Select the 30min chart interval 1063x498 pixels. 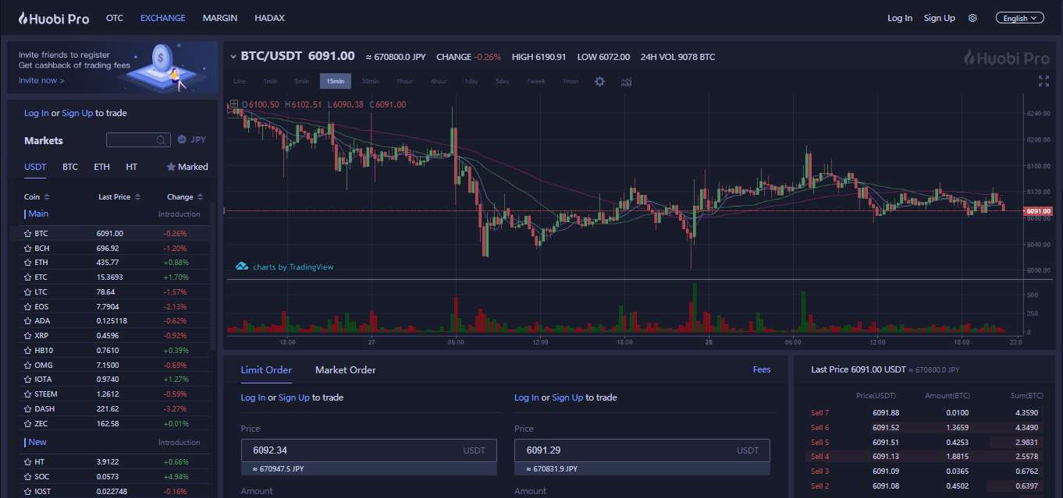click(370, 81)
